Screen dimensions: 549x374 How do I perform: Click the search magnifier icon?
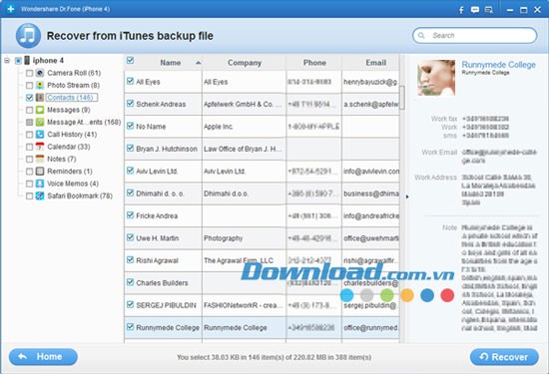(x=421, y=35)
